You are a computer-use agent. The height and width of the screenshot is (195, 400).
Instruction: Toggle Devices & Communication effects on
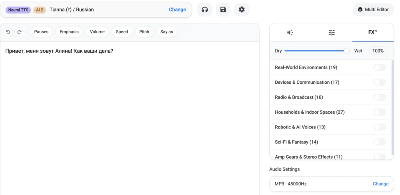point(379,82)
